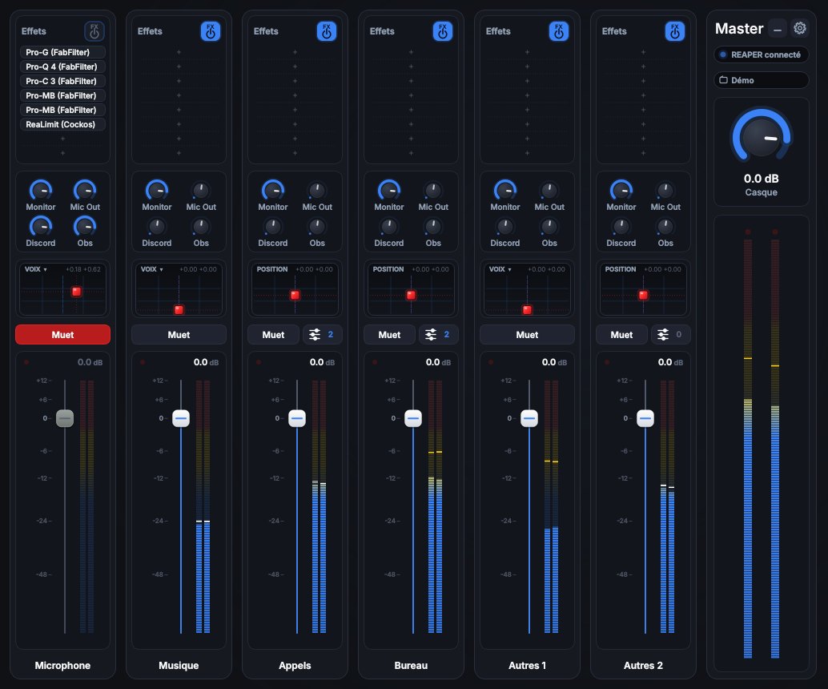The height and width of the screenshot is (689, 828).
Task: Open Pro-Q 4 (FabFilter) effect
Action: (62, 66)
